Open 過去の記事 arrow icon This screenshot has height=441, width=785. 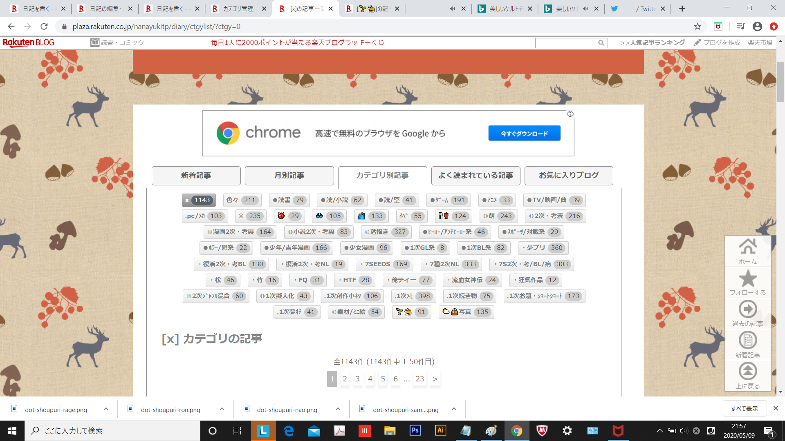click(747, 310)
